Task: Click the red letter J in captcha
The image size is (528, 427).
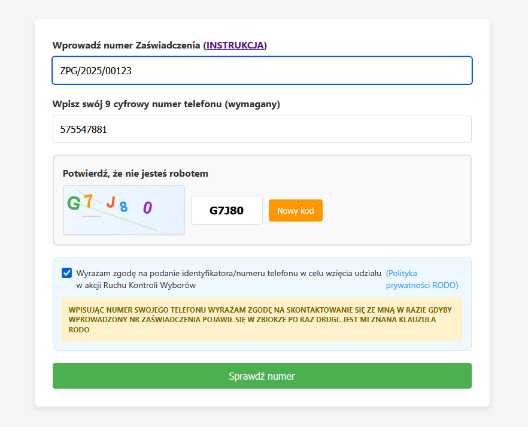Action: click(111, 202)
